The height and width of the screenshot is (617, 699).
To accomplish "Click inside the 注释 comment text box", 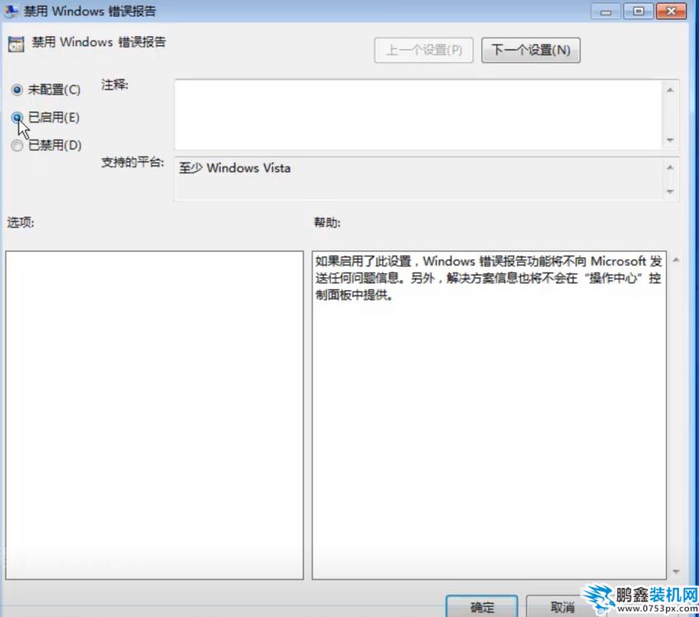I will pos(418,115).
